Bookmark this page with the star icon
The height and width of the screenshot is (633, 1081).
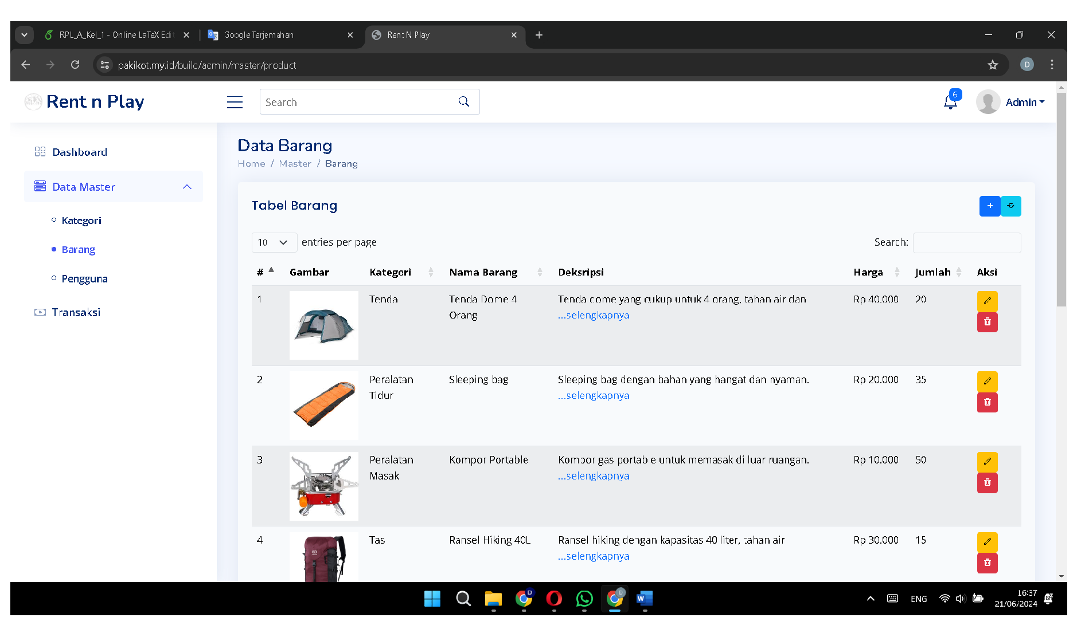[993, 65]
